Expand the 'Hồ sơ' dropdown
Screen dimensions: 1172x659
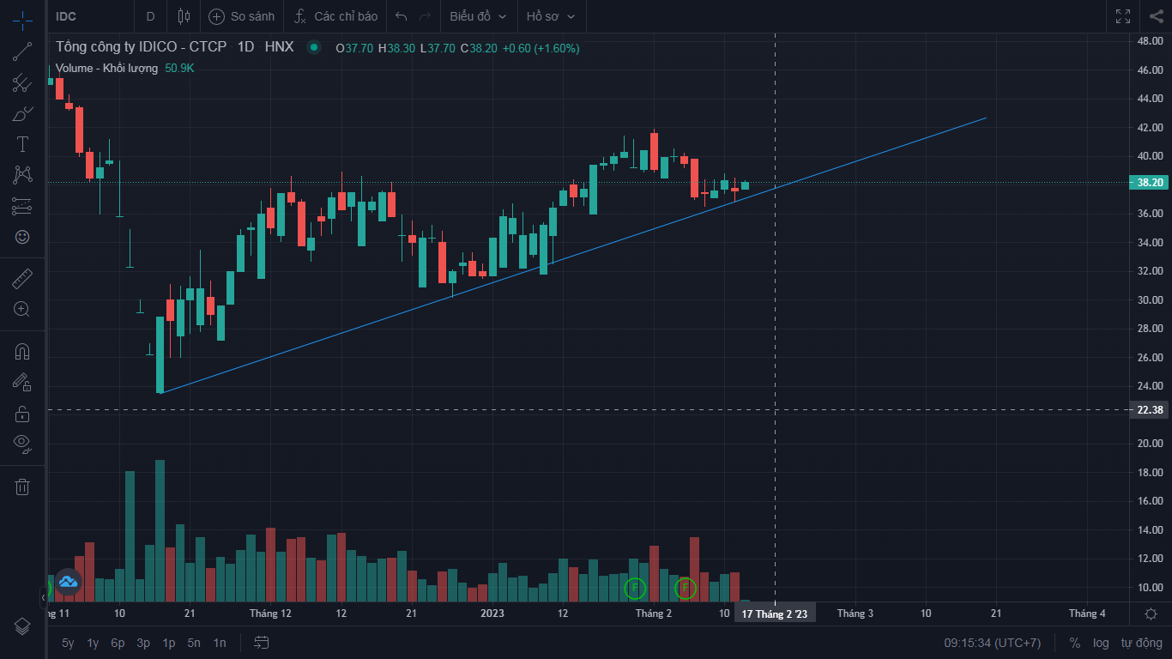tap(550, 16)
